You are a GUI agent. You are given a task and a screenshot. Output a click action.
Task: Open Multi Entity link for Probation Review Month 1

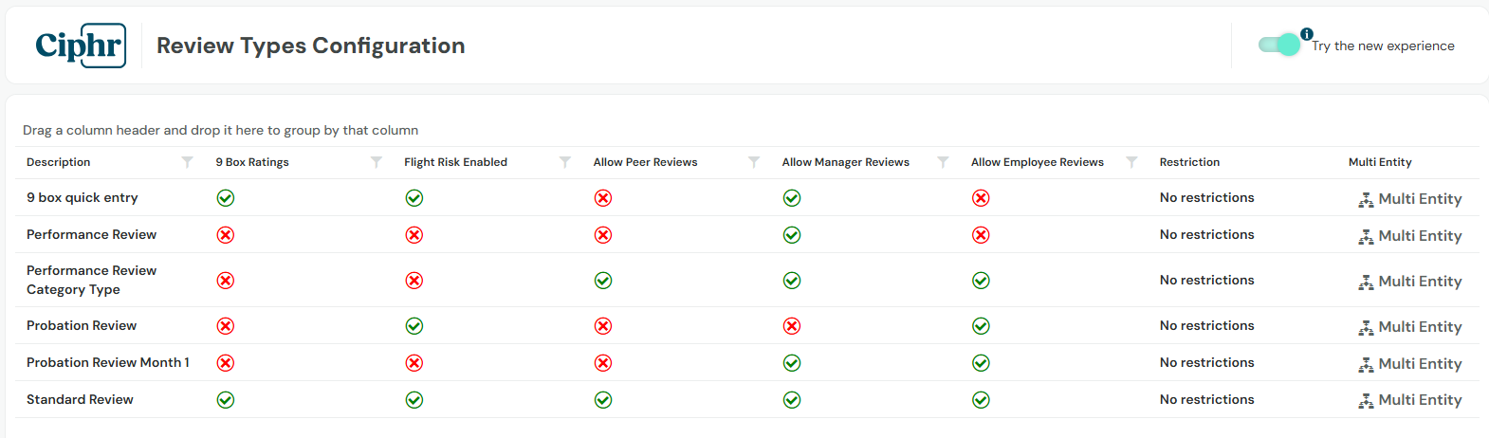click(x=1410, y=364)
